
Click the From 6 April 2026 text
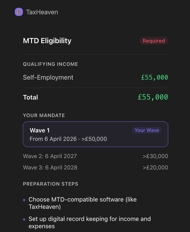68,139
